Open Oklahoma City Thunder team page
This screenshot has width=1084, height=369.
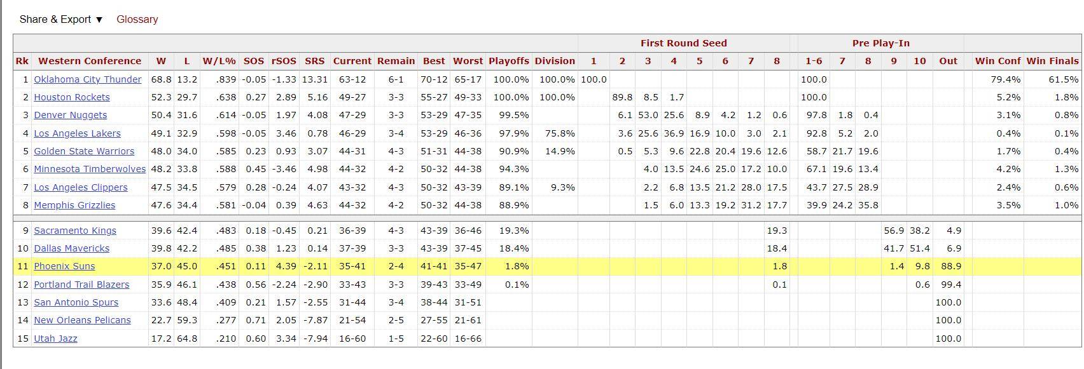point(88,79)
